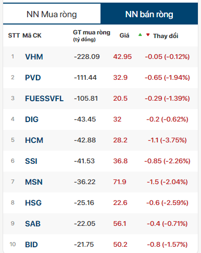Open the FUESSVFL ticker link
Screen dimensions: 201x253
click(44, 99)
